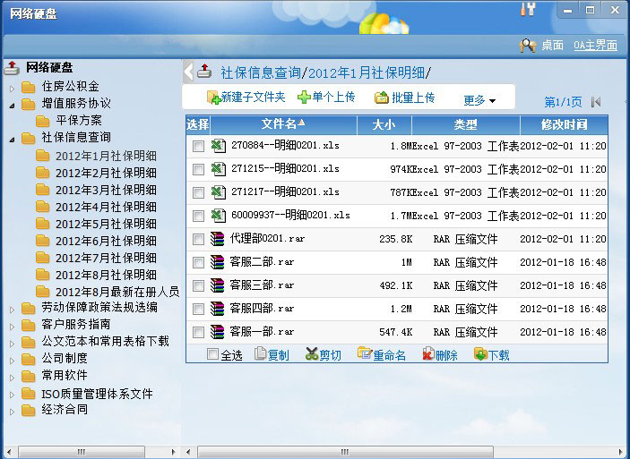
Task: Check the box for 60009937--明细0201.xls
Action: click(x=198, y=216)
